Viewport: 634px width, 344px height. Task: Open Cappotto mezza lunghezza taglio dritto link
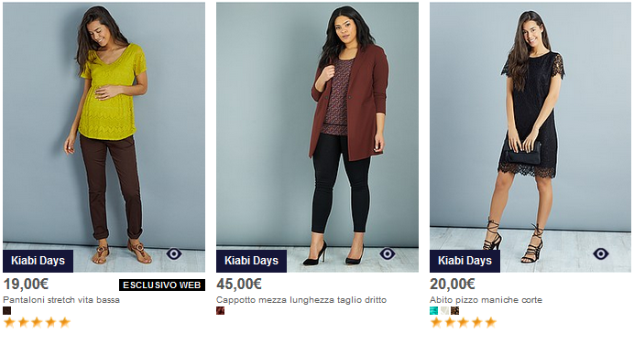[301, 300]
